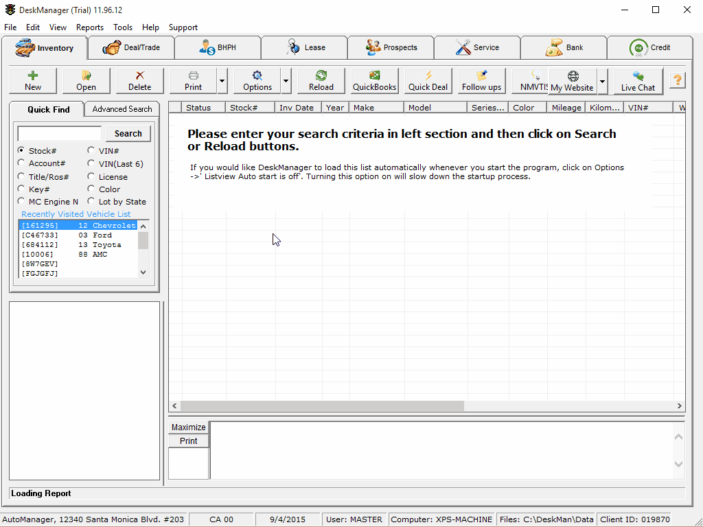This screenshot has width=703, height=527.
Task: Open the Deal/Trade tab
Action: tap(131, 47)
